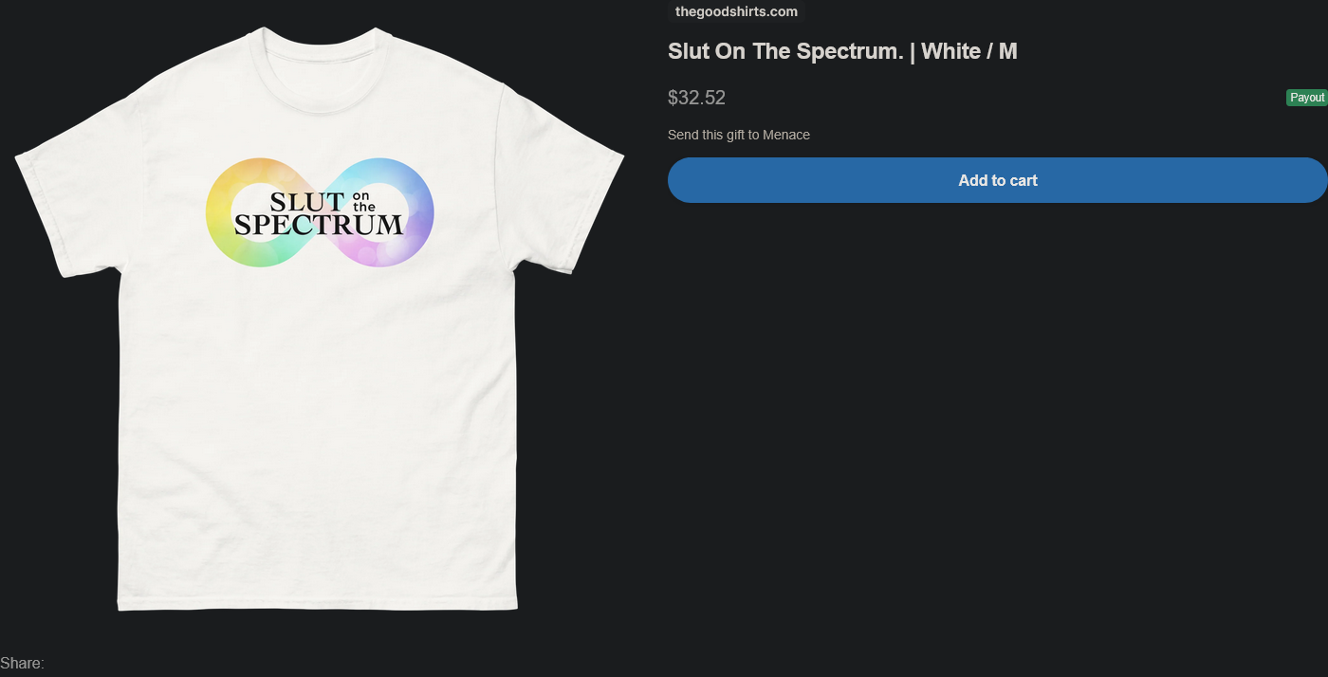Image resolution: width=1328 pixels, height=677 pixels.
Task: Click the Send this gift to Menace text
Action: [x=738, y=135]
